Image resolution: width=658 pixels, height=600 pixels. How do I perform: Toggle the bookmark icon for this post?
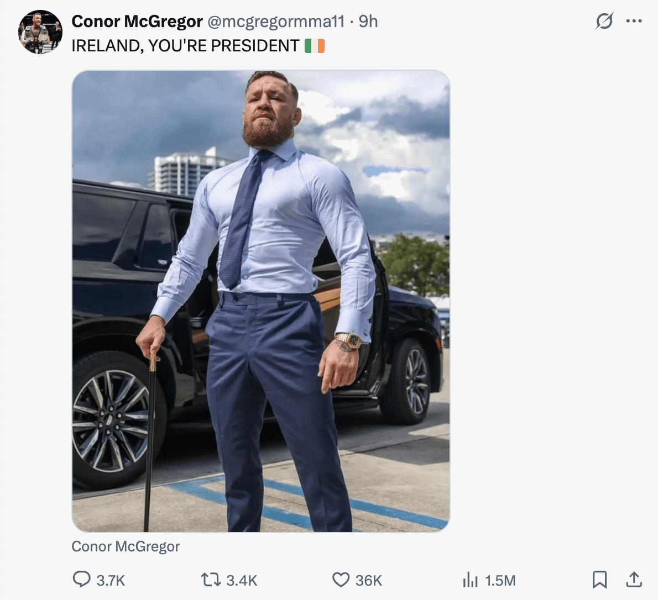[599, 580]
